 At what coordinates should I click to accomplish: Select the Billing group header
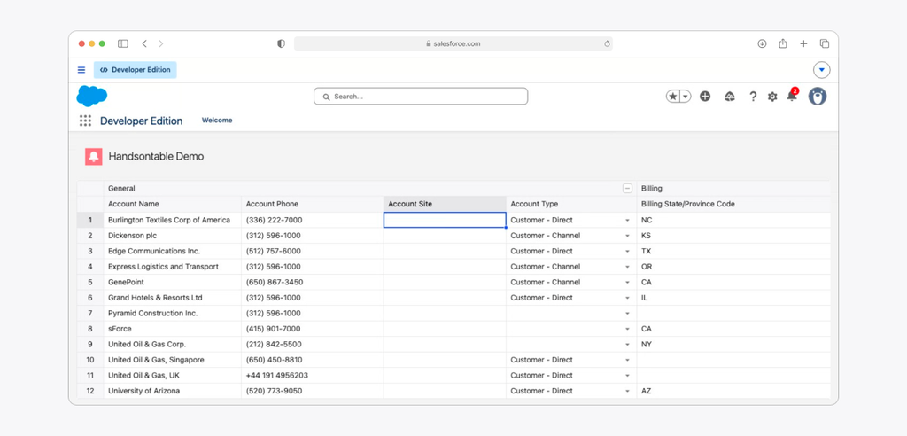tap(733, 189)
